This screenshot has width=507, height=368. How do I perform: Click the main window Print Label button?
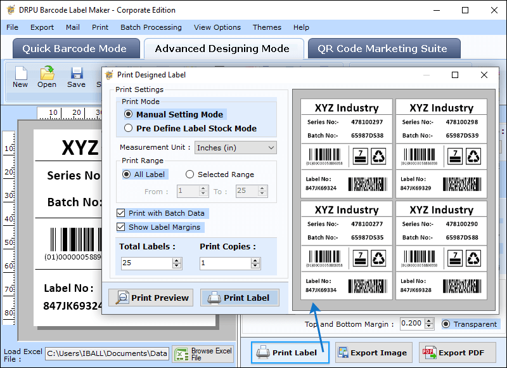[290, 353]
